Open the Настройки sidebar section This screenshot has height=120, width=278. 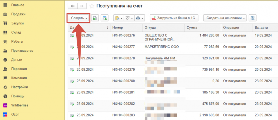(x=19, y=87)
